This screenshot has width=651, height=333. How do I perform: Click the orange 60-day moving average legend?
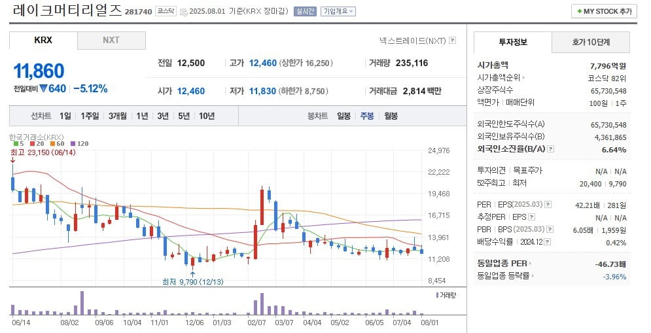[58, 144]
